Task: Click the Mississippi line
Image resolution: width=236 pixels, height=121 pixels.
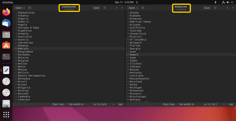Action: (138, 97)
